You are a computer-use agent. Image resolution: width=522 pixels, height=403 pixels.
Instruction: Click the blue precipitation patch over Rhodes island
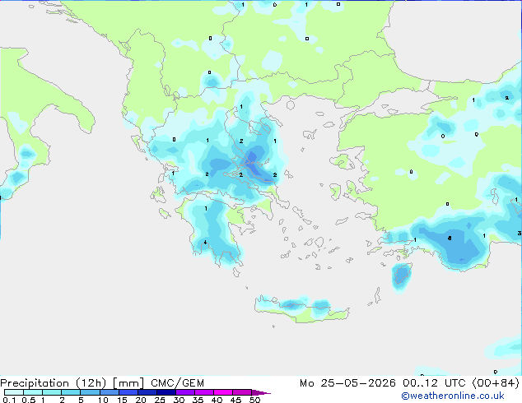402,276
